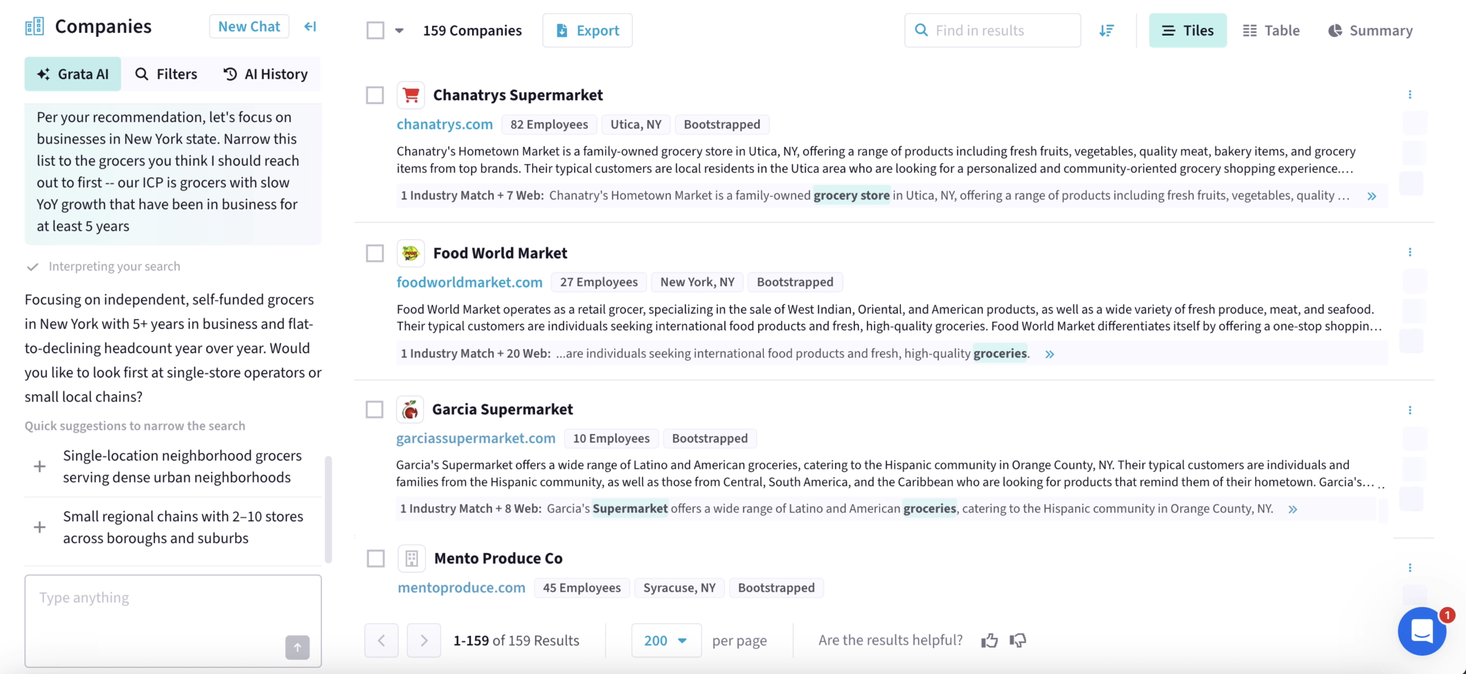1466x674 pixels.
Task: Give thumbs up on results helpfulness
Action: pyautogui.click(x=989, y=640)
